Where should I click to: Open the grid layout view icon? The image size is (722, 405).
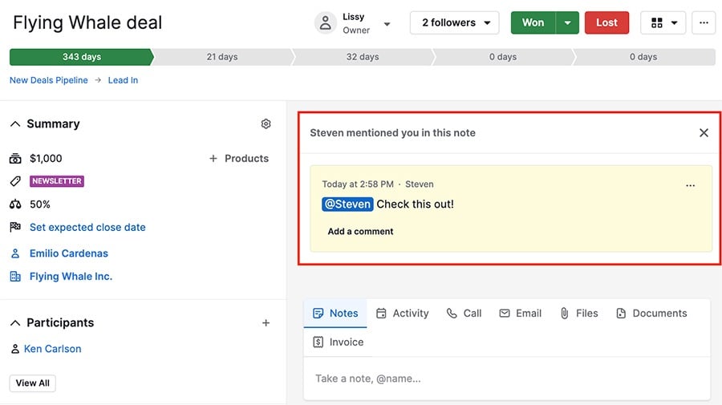point(657,22)
